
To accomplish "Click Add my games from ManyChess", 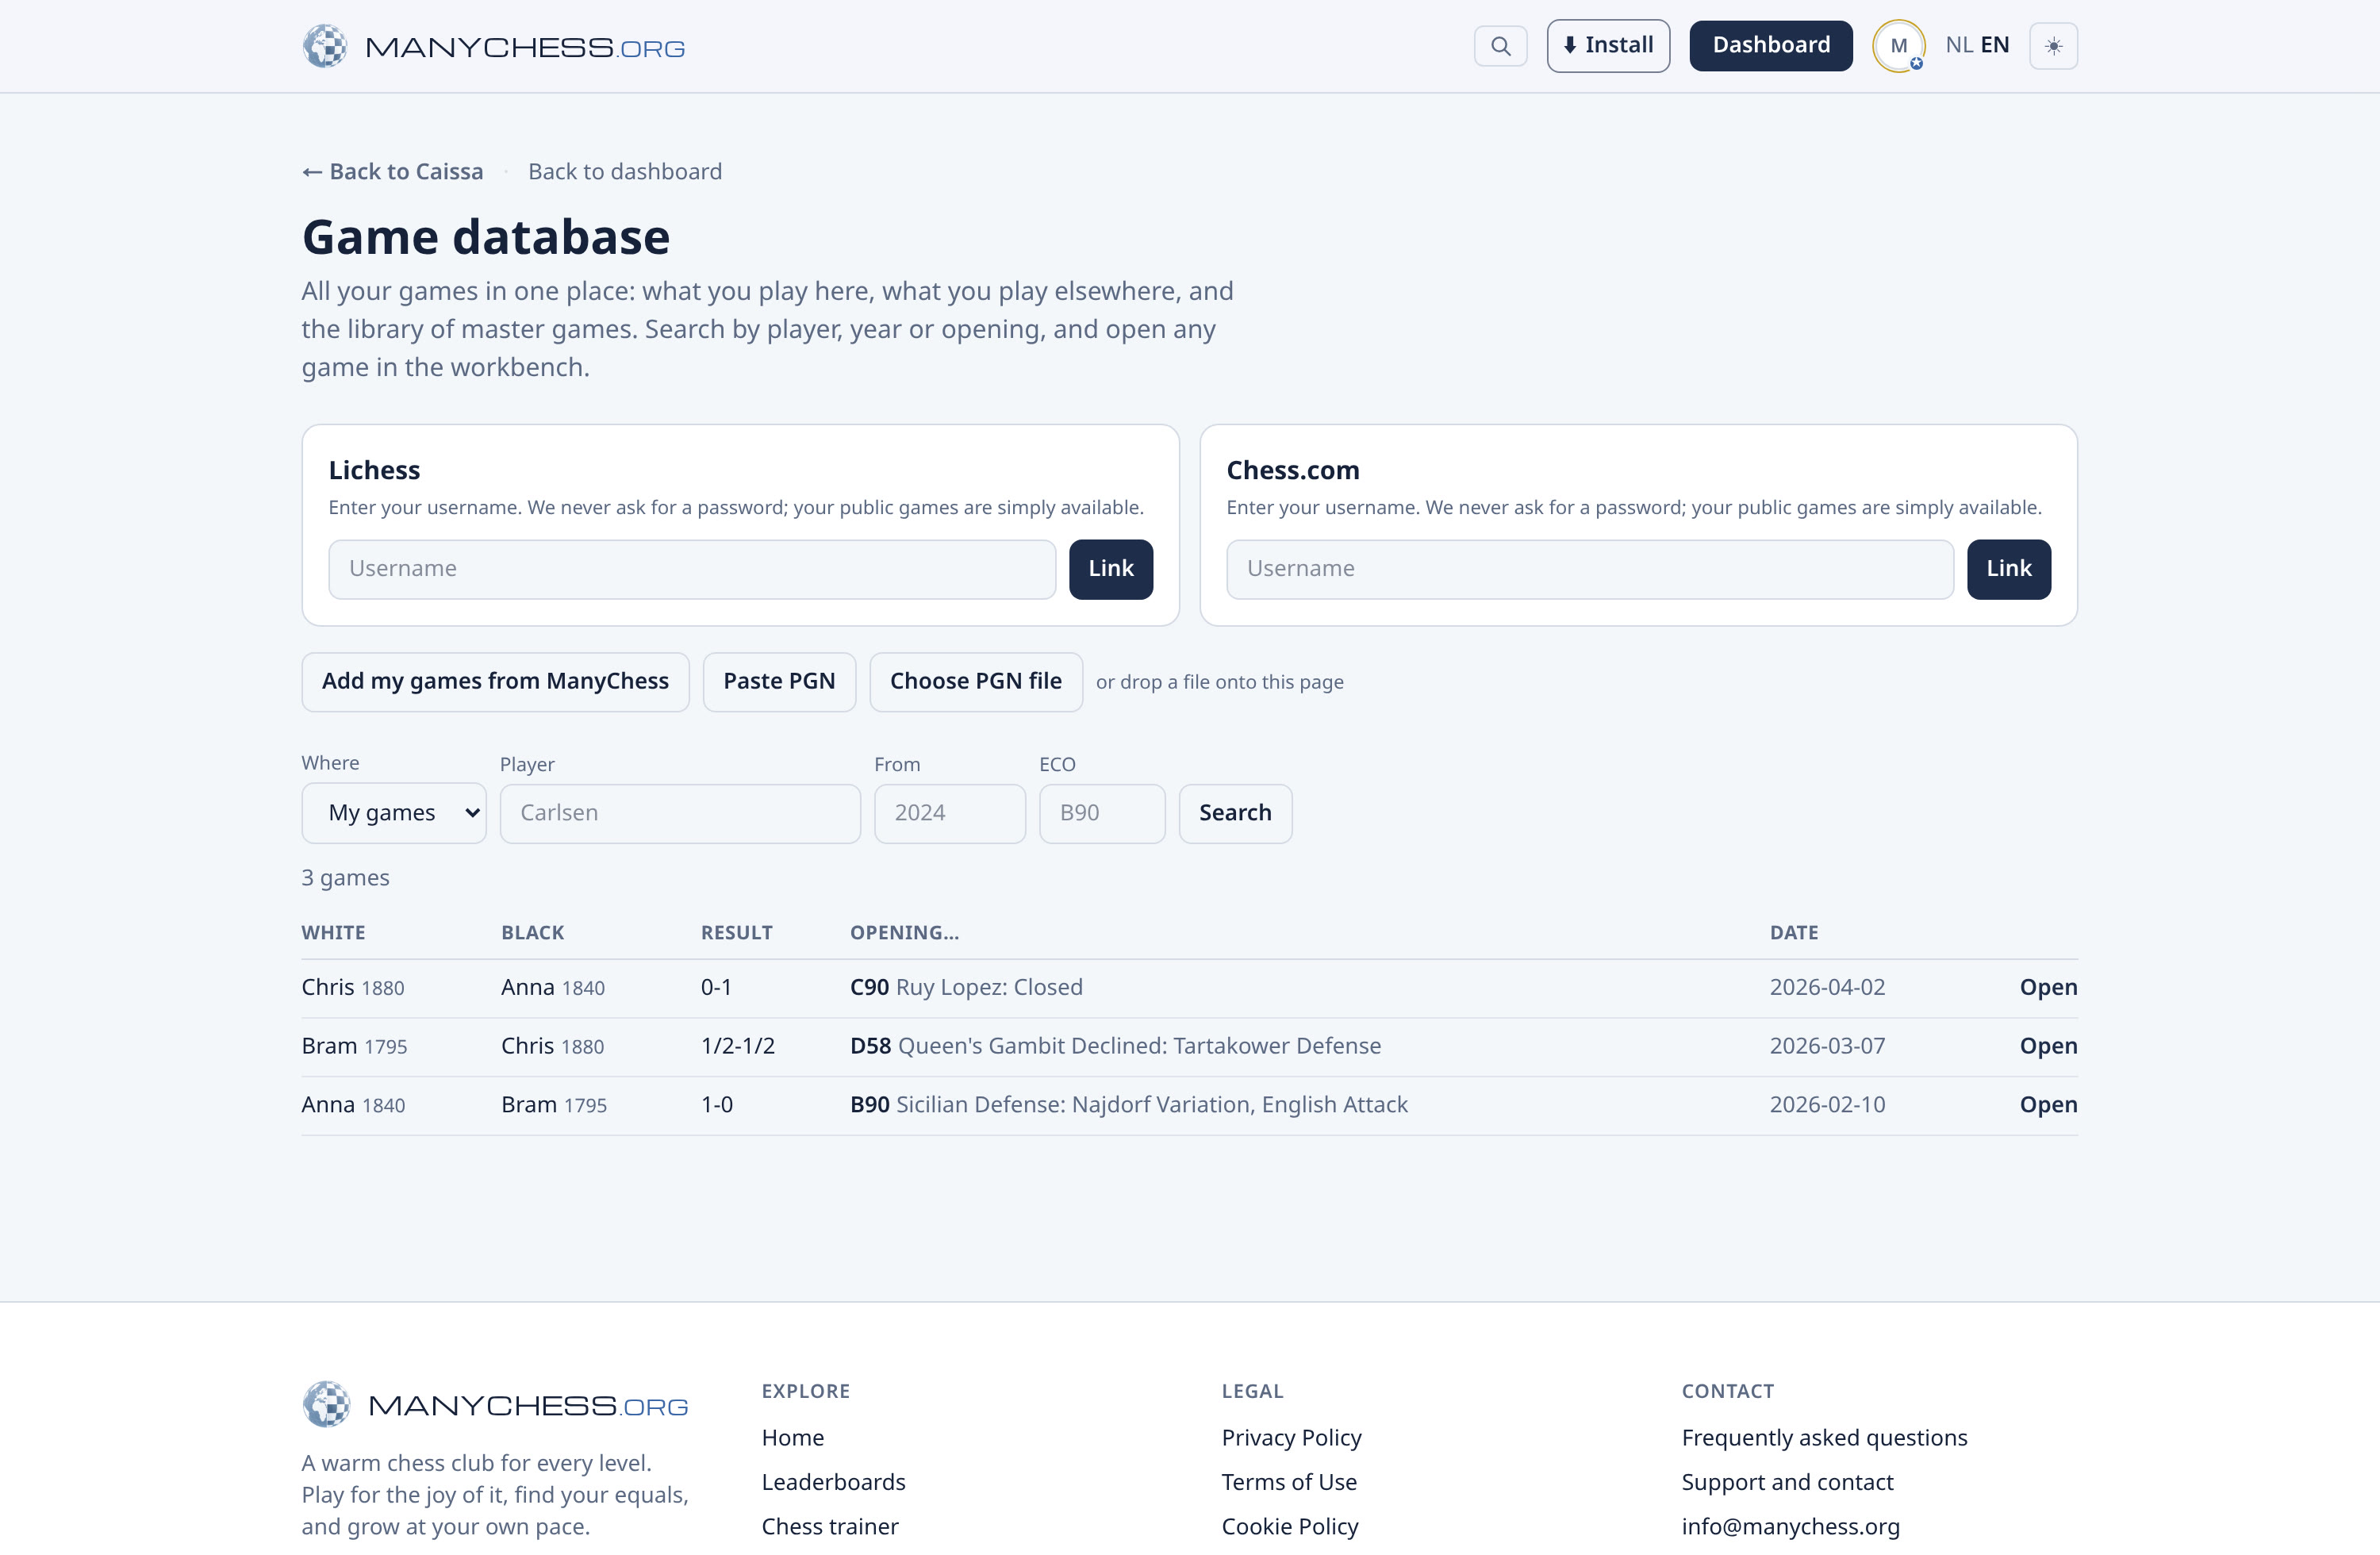I will click(x=495, y=682).
